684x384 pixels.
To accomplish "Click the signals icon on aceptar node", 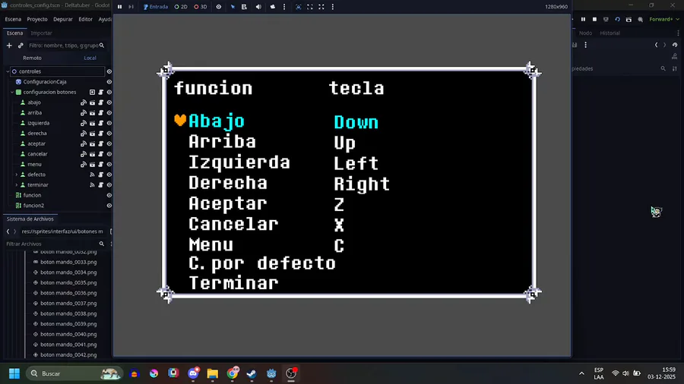I will 84,143.
